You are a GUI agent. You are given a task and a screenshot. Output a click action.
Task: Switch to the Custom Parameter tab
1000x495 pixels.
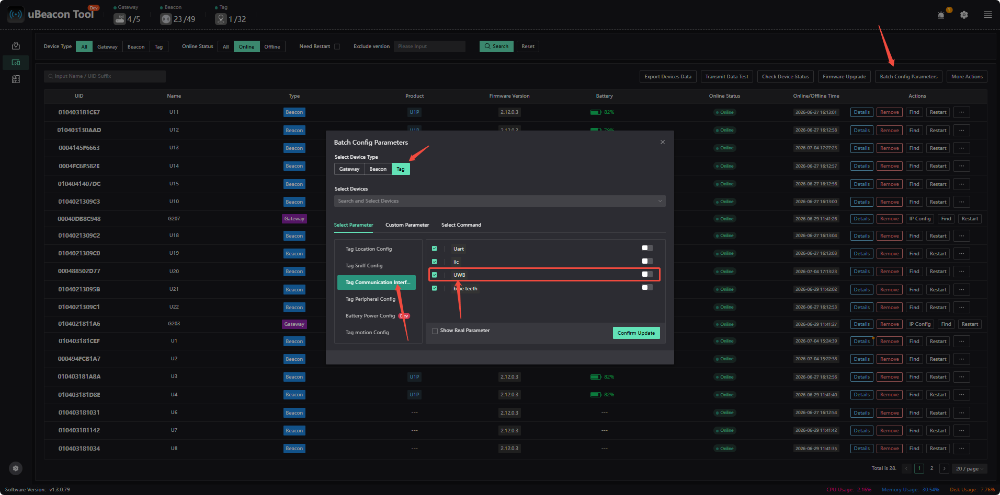click(x=407, y=225)
